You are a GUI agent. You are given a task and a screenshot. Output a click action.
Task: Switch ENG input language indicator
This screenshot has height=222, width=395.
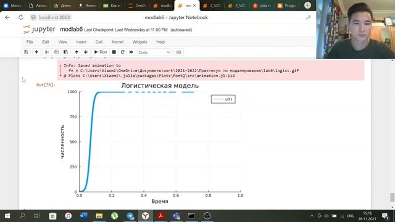(351, 216)
